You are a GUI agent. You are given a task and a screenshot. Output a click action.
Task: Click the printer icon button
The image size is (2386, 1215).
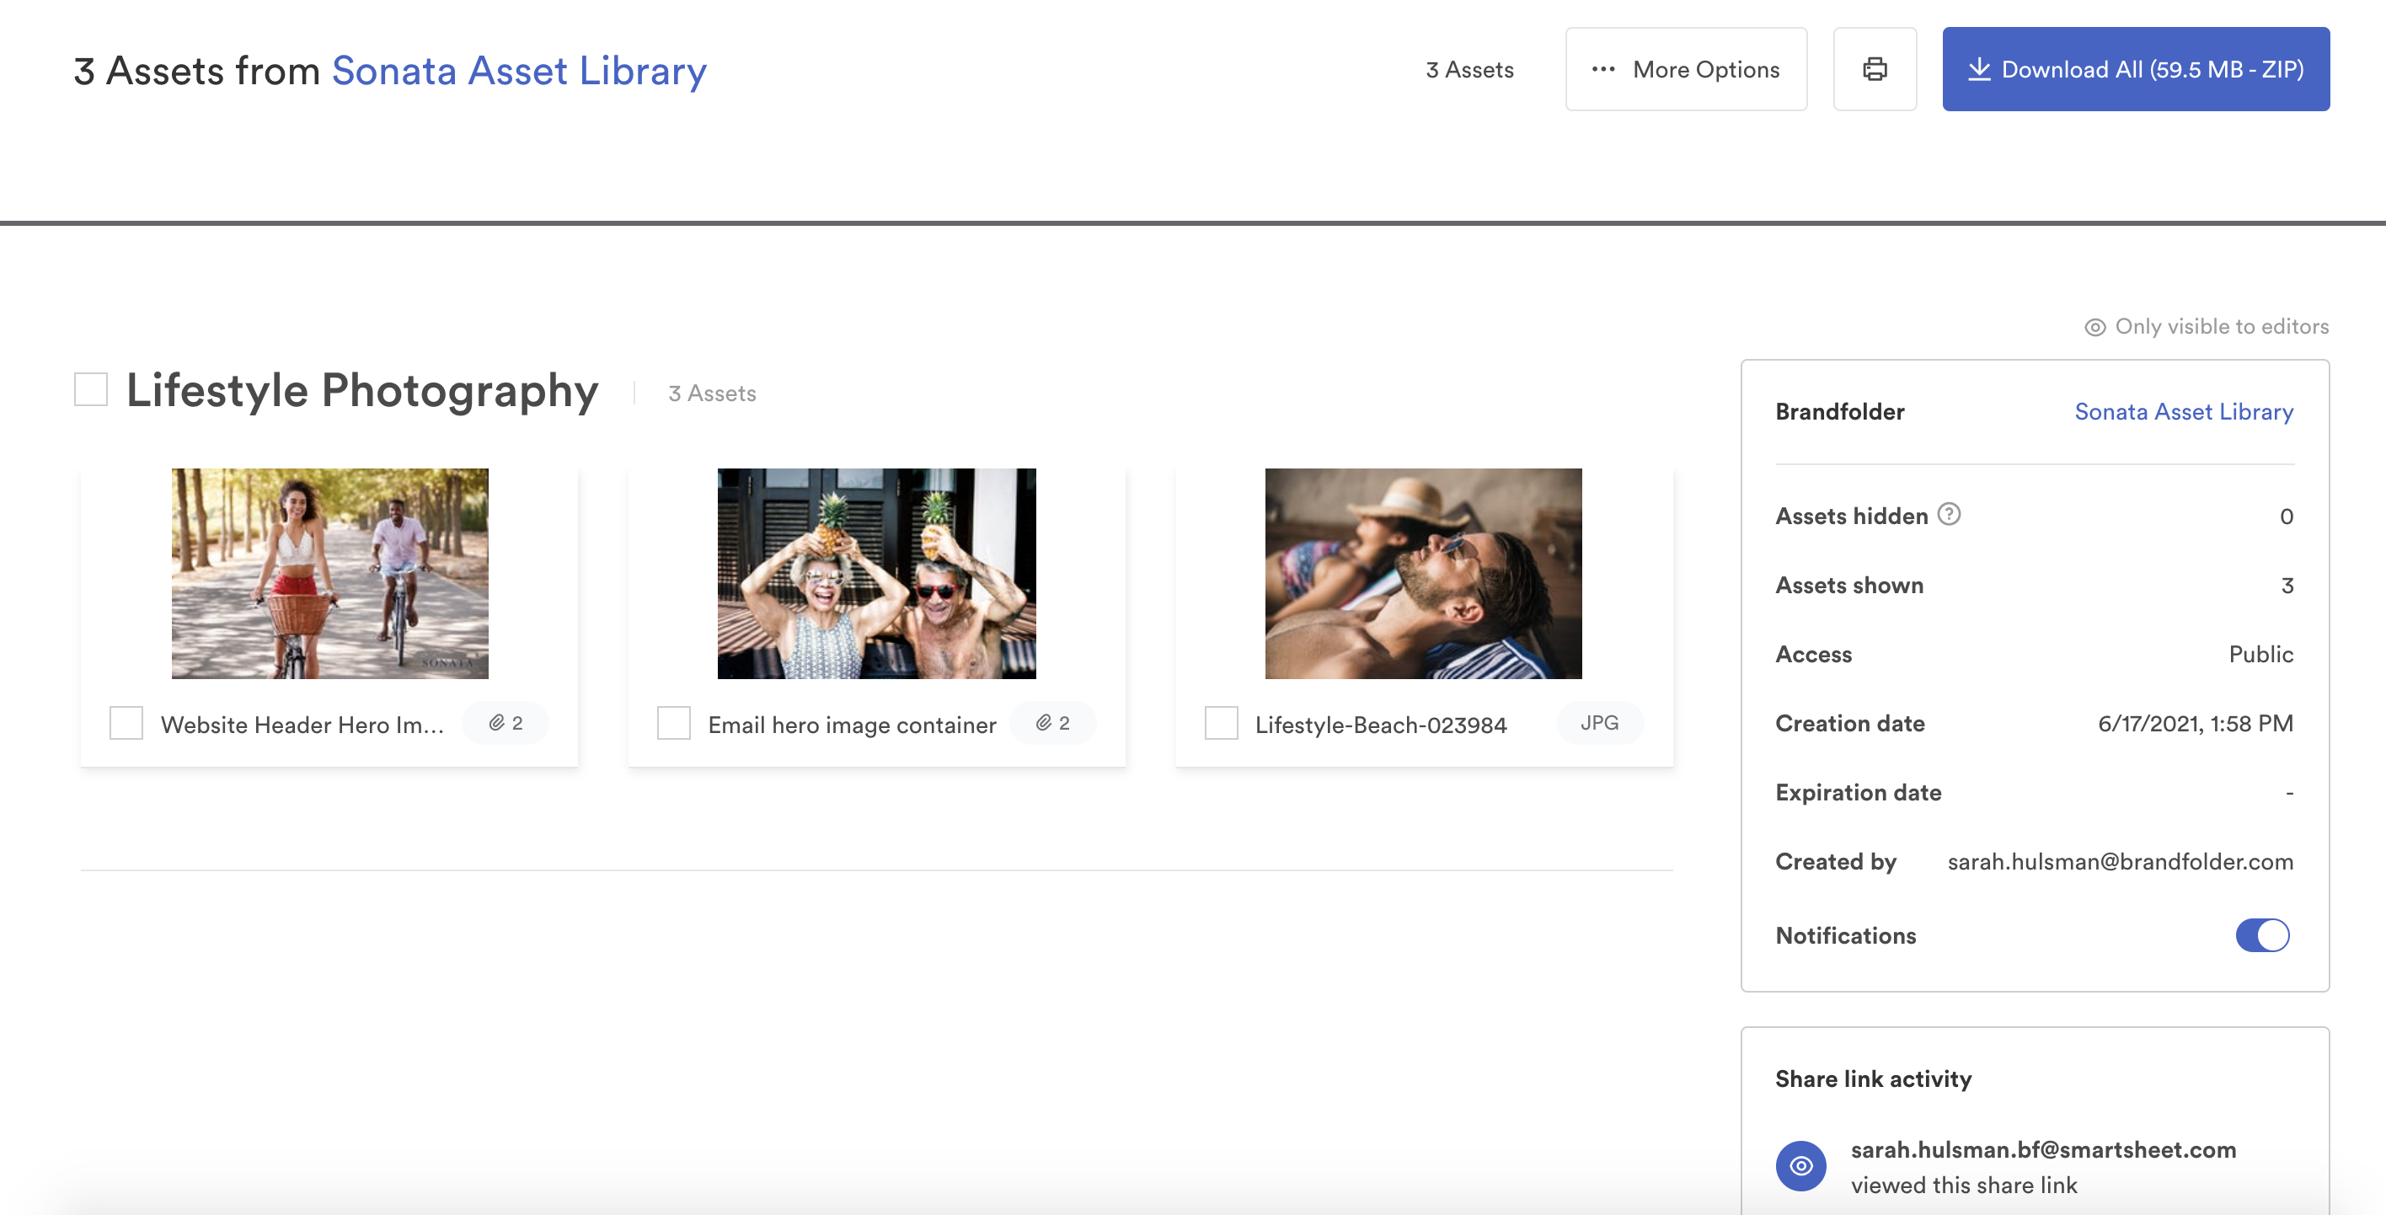click(1875, 69)
